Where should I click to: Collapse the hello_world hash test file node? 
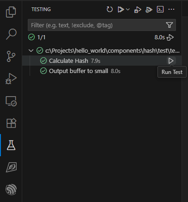pos(31,50)
